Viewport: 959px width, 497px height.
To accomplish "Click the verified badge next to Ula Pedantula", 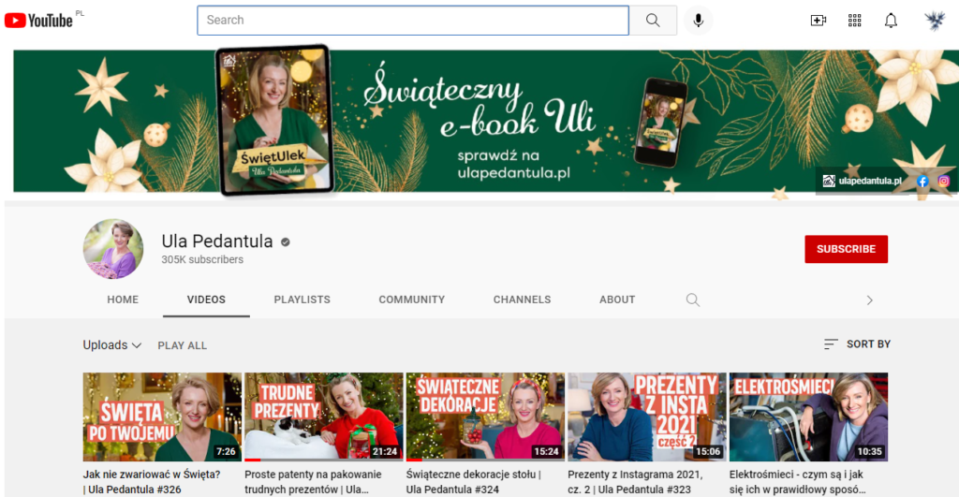I will (x=285, y=242).
